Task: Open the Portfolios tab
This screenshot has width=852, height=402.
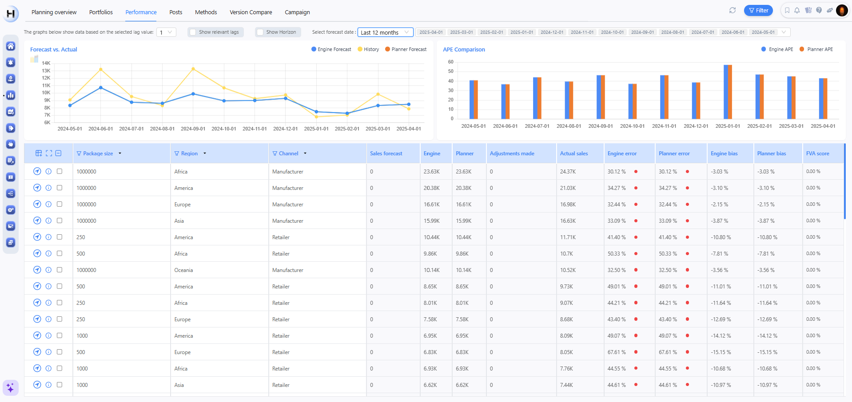Action: click(x=101, y=12)
